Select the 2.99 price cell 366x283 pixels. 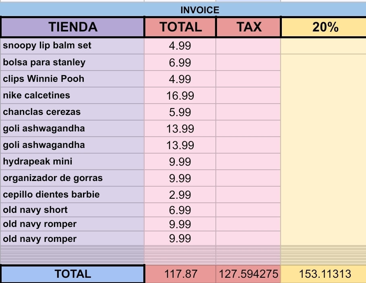180,195
